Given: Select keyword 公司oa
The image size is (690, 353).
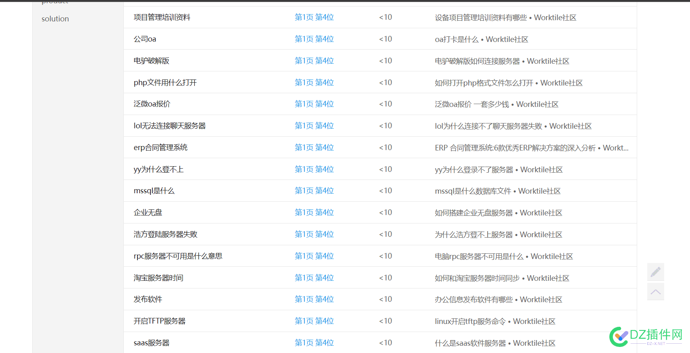Looking at the screenshot, I should tap(145, 39).
